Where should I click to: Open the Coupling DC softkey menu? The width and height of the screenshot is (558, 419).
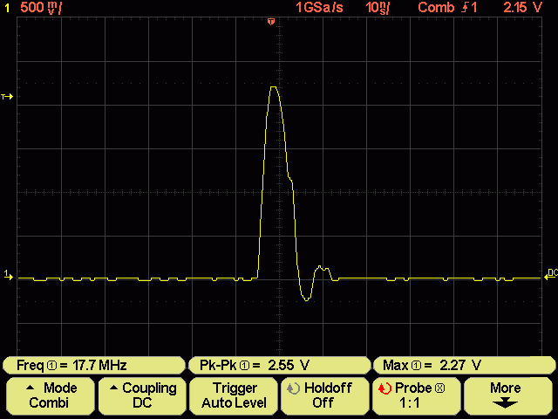tap(142, 395)
